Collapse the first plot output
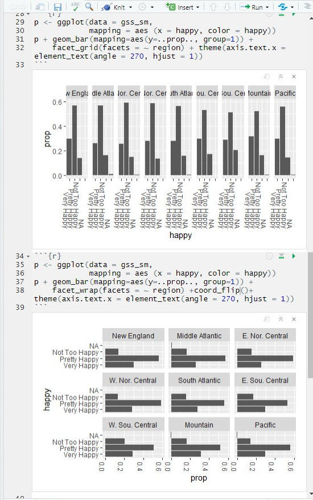Image resolution: width=313 pixels, height=500 pixels. tap(281, 76)
